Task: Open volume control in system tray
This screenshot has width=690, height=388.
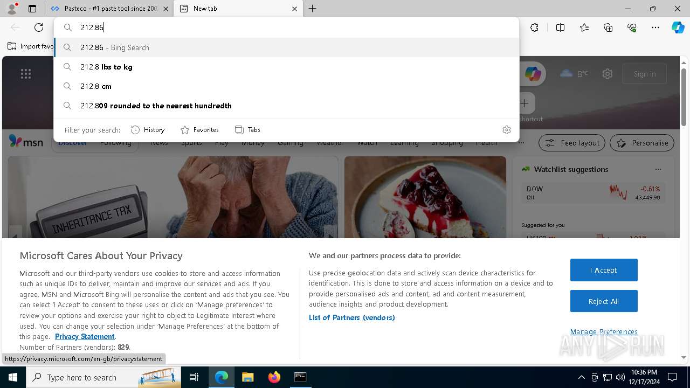Action: point(620,377)
